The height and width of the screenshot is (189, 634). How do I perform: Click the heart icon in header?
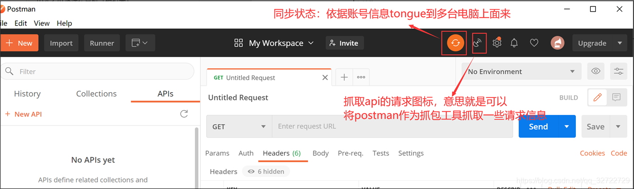point(534,43)
